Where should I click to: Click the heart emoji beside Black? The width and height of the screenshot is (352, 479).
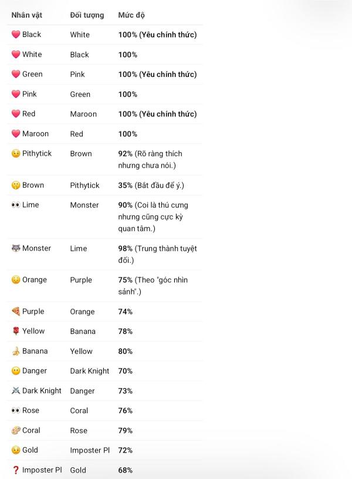[16, 35]
